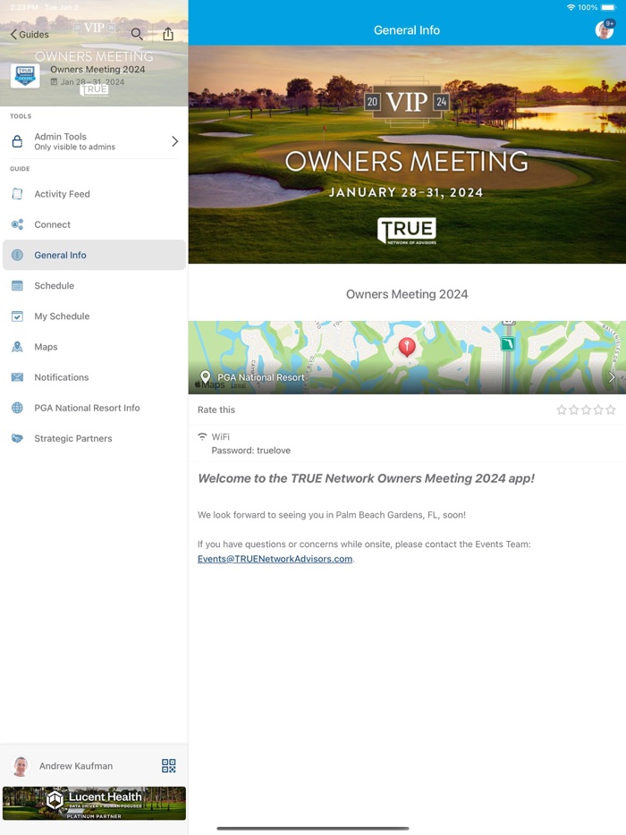Open Notifications
The image size is (626, 835).
(94, 377)
